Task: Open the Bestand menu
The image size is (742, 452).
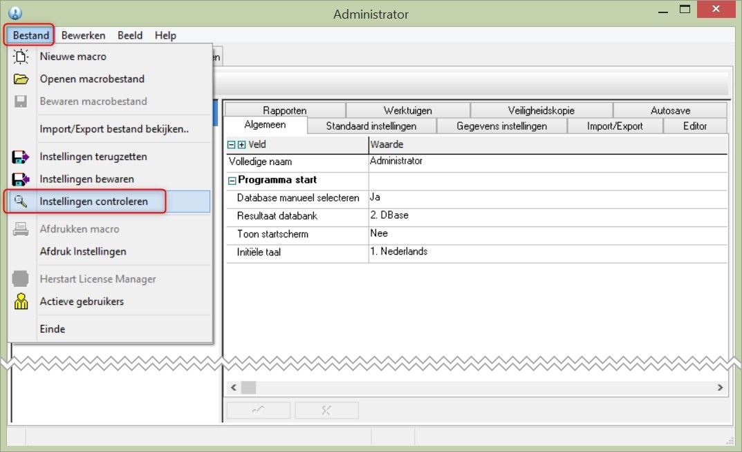Action: [30, 35]
